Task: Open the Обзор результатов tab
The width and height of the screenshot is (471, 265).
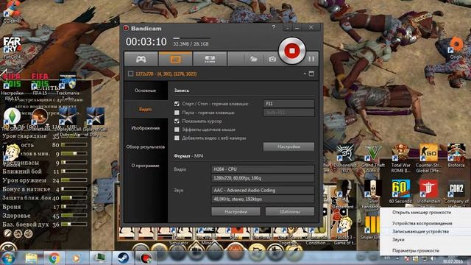Action: click(146, 147)
